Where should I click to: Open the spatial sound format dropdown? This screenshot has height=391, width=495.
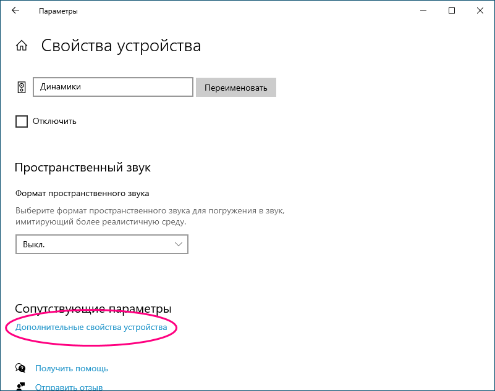coord(102,244)
